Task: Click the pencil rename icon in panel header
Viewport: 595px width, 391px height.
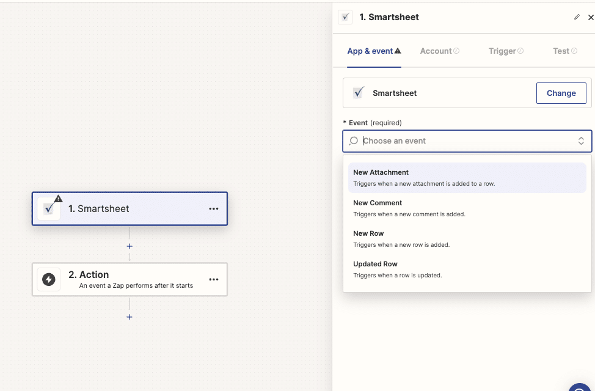Action: click(x=577, y=17)
